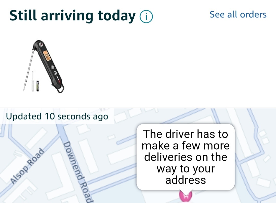Click the word "driver" in message bubble
276x203 pixels.
(181, 134)
